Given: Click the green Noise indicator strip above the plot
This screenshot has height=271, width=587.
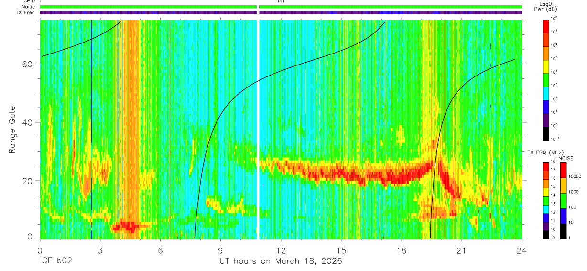Looking at the screenshot, I should 281,7.
